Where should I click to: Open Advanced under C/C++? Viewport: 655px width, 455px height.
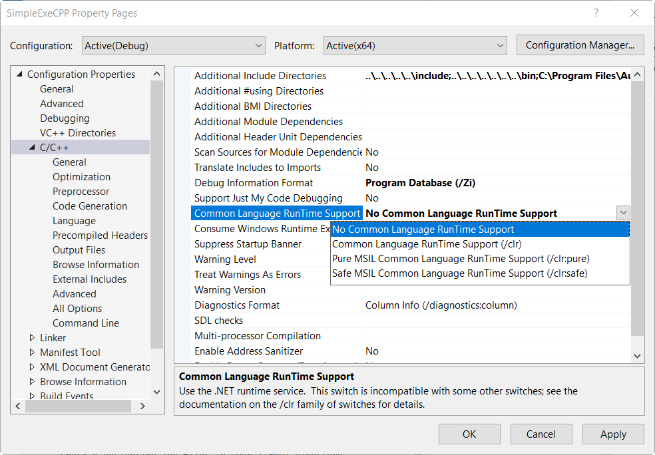(x=75, y=293)
